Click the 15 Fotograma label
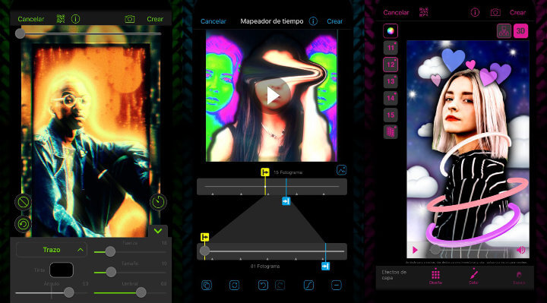This screenshot has height=303, width=547. (x=288, y=172)
